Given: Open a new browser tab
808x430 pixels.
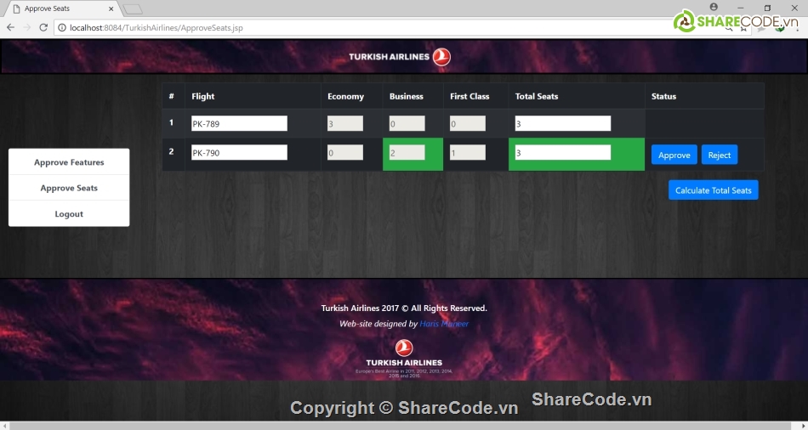Looking at the screenshot, I should tap(132, 9).
